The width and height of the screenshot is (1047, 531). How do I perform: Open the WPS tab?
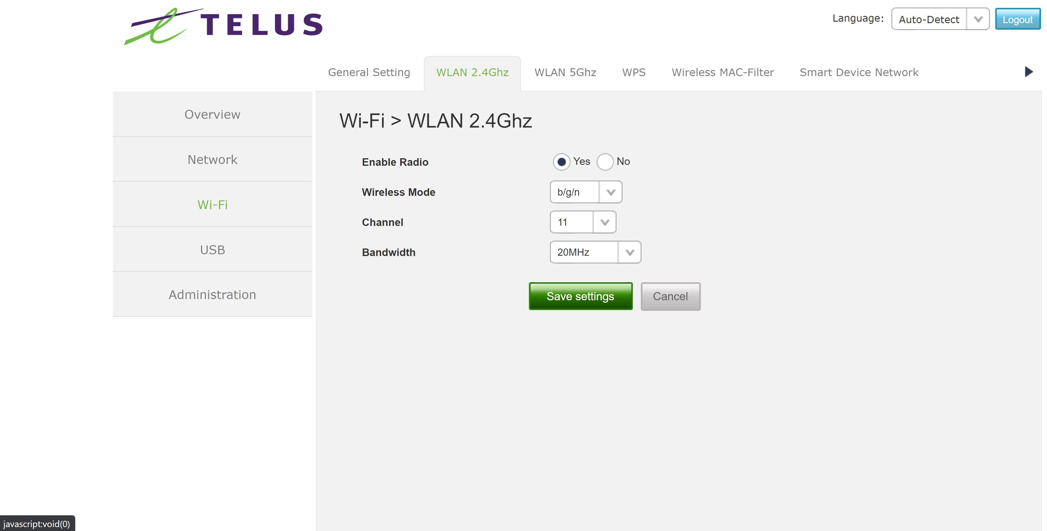634,72
